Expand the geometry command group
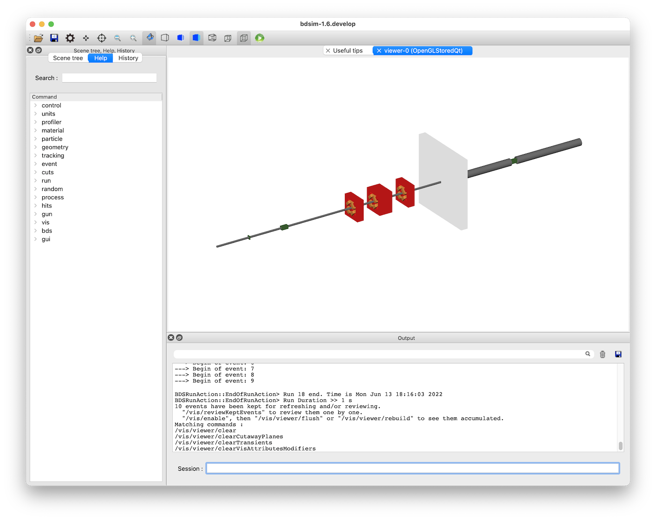This screenshot has height=520, width=656. point(35,147)
